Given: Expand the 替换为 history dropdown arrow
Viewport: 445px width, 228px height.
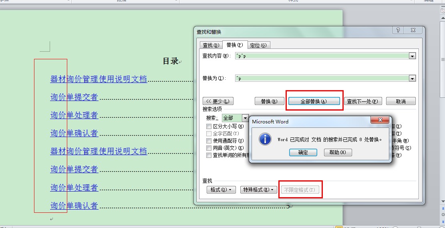Looking at the screenshot, I should pyautogui.click(x=413, y=79).
